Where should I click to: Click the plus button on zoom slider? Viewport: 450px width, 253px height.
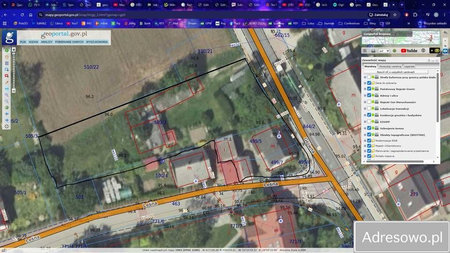click(14, 50)
